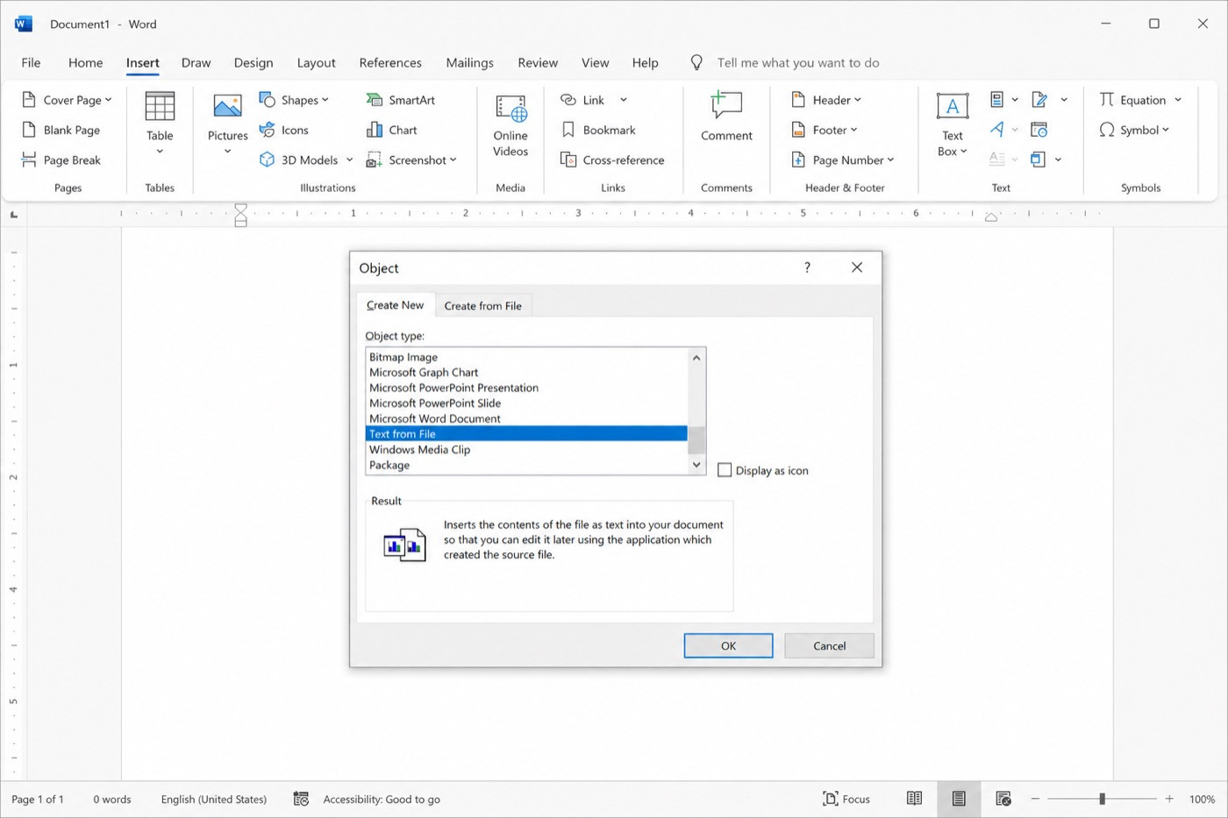Switch to Focus mode
This screenshot has width=1228, height=818.
[846, 799]
